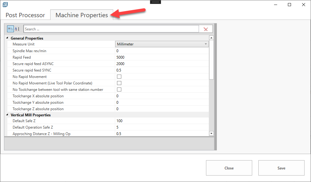Screen dimensions: 311x182
Task: Click into the Search input field
Action: [x=111, y=29]
